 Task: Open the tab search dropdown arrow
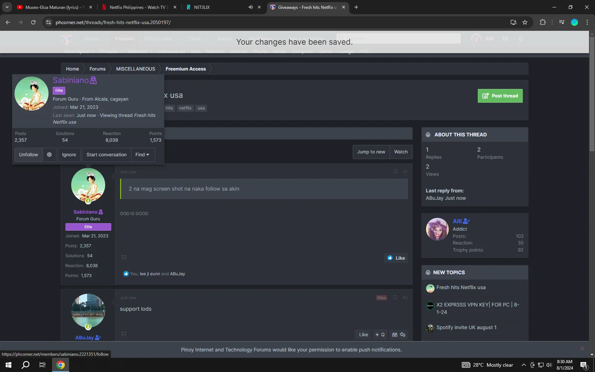7,7
